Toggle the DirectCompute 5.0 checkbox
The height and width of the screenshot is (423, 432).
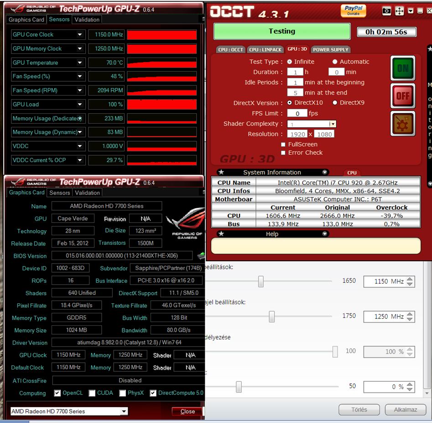pyautogui.click(x=153, y=393)
